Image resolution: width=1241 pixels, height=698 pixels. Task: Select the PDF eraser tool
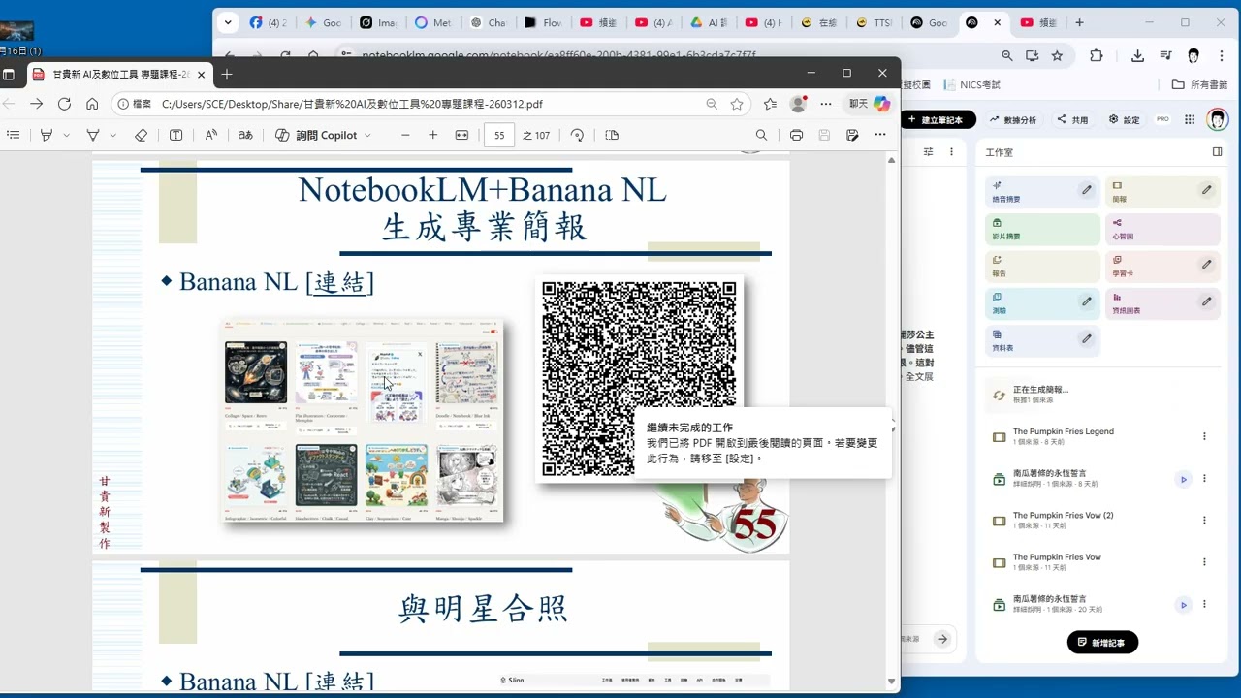point(141,135)
